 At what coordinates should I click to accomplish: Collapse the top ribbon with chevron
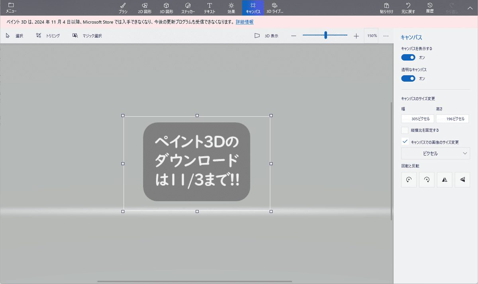point(470,8)
